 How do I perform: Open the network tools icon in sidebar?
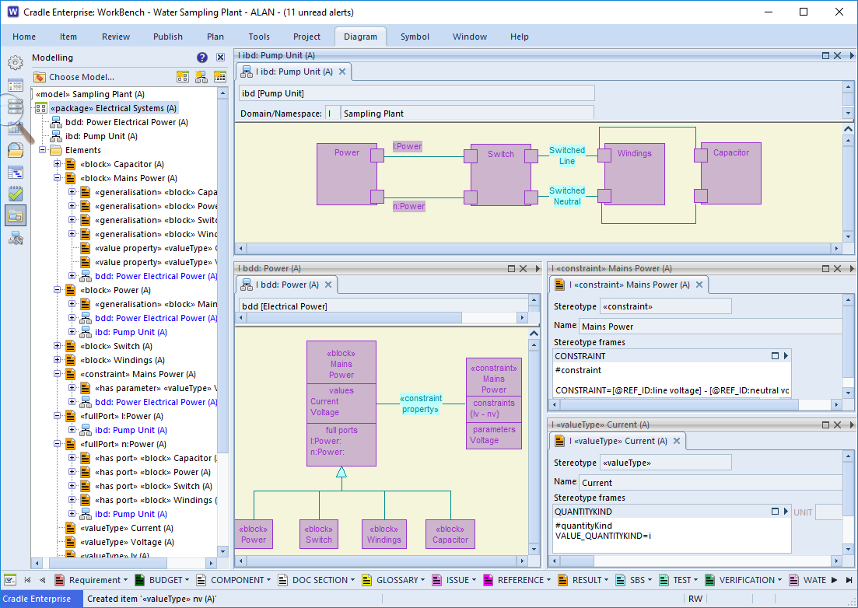(16, 239)
